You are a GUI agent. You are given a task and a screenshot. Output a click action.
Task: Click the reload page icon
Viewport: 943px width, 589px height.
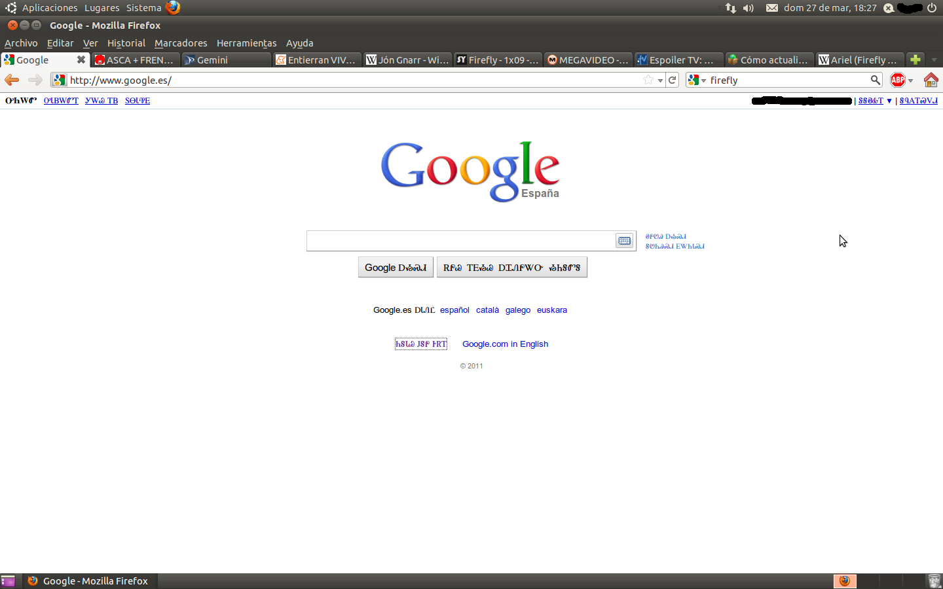point(673,80)
